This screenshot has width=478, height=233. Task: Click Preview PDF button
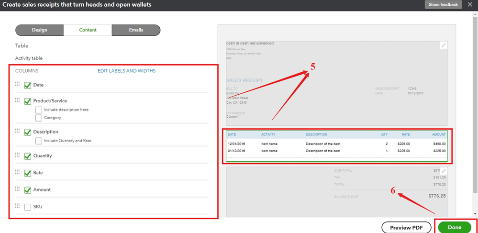[406, 228]
